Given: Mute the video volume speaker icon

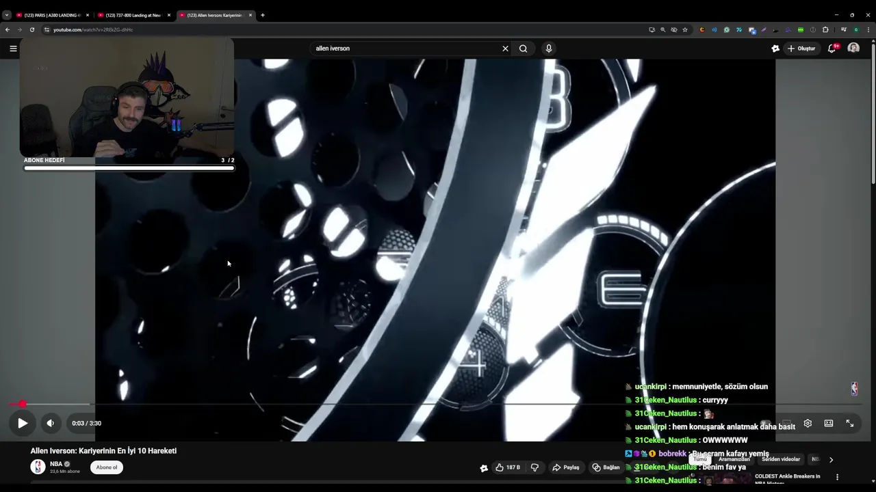Looking at the screenshot, I should [x=50, y=423].
